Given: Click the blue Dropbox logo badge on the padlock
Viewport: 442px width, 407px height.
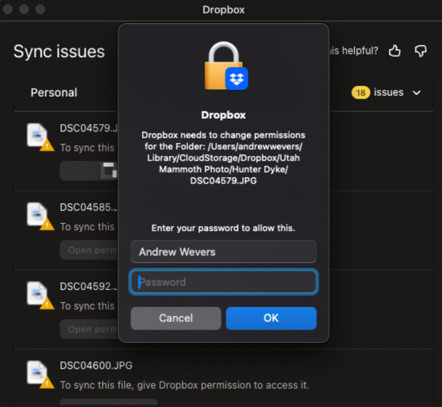Looking at the screenshot, I should (237, 79).
